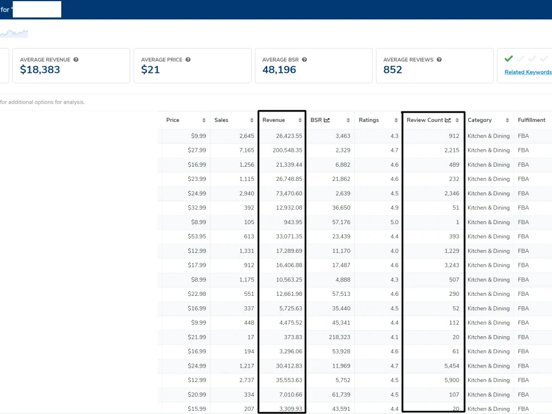Click revenue cell 30,412.83

pos(289,366)
